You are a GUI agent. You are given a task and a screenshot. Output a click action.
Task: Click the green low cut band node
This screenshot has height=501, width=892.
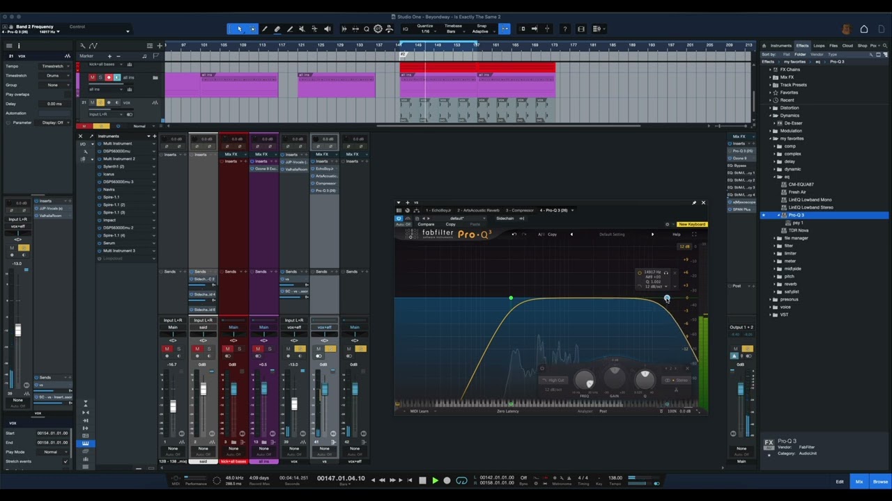(511, 299)
